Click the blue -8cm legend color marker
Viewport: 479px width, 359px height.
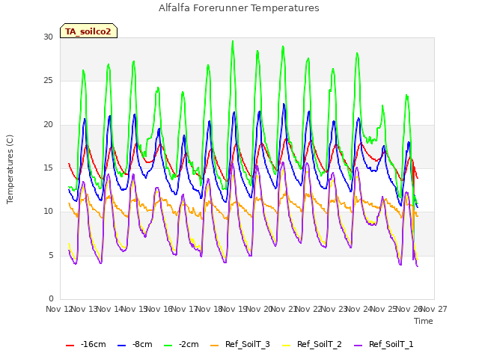121,346
